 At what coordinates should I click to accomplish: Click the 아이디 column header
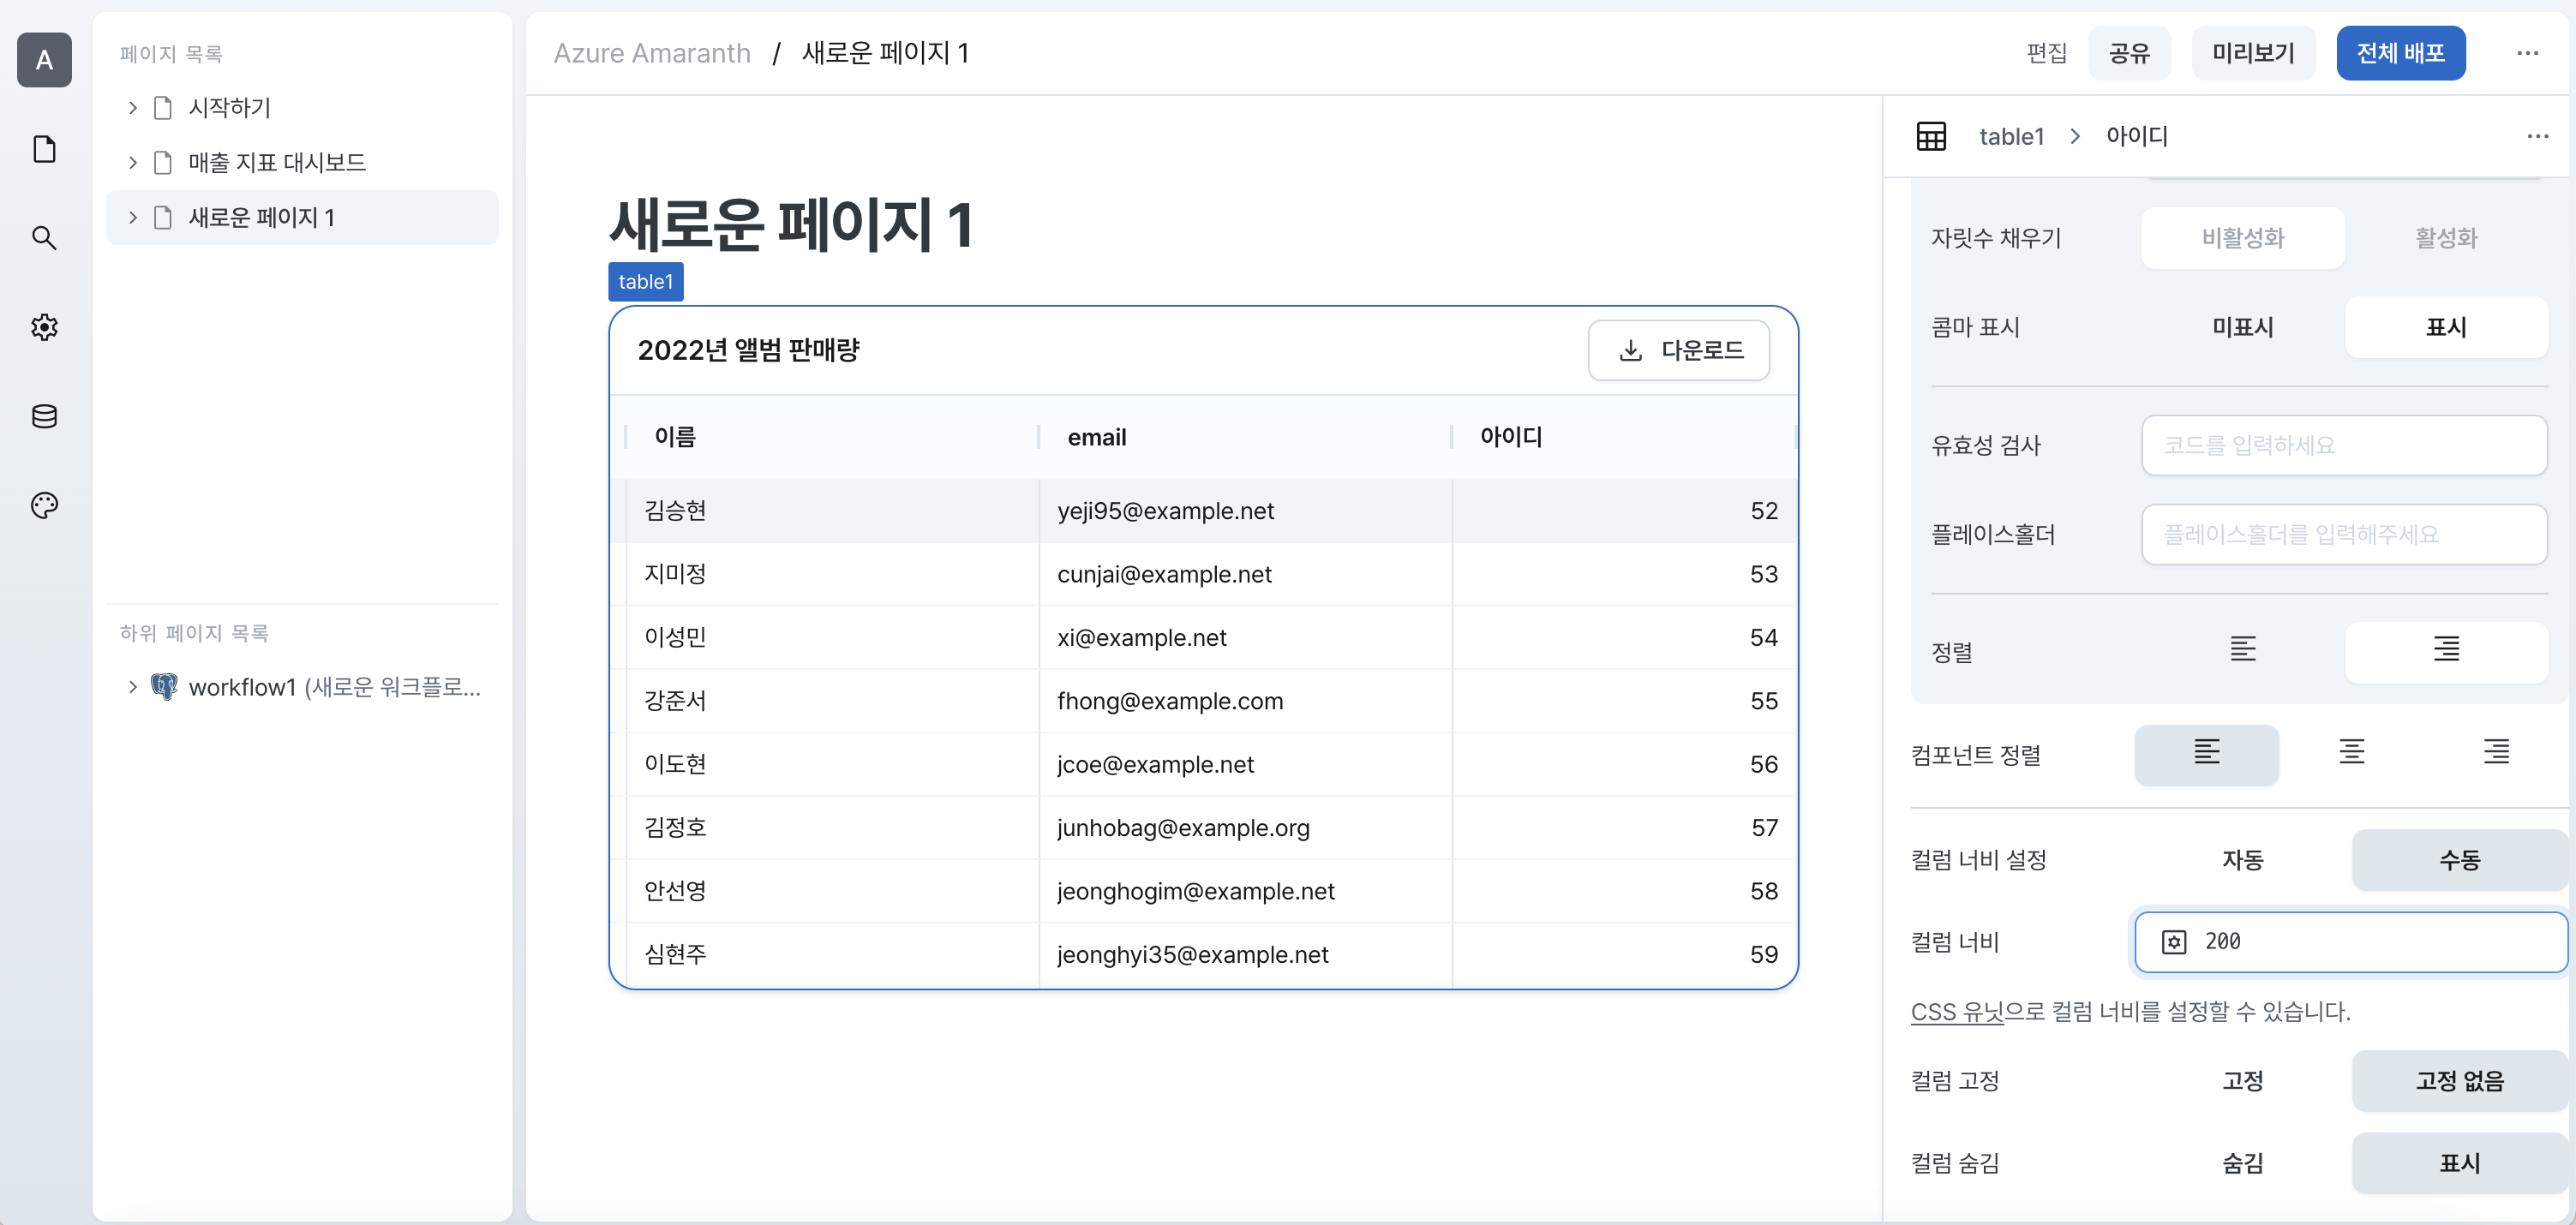tap(1624, 437)
